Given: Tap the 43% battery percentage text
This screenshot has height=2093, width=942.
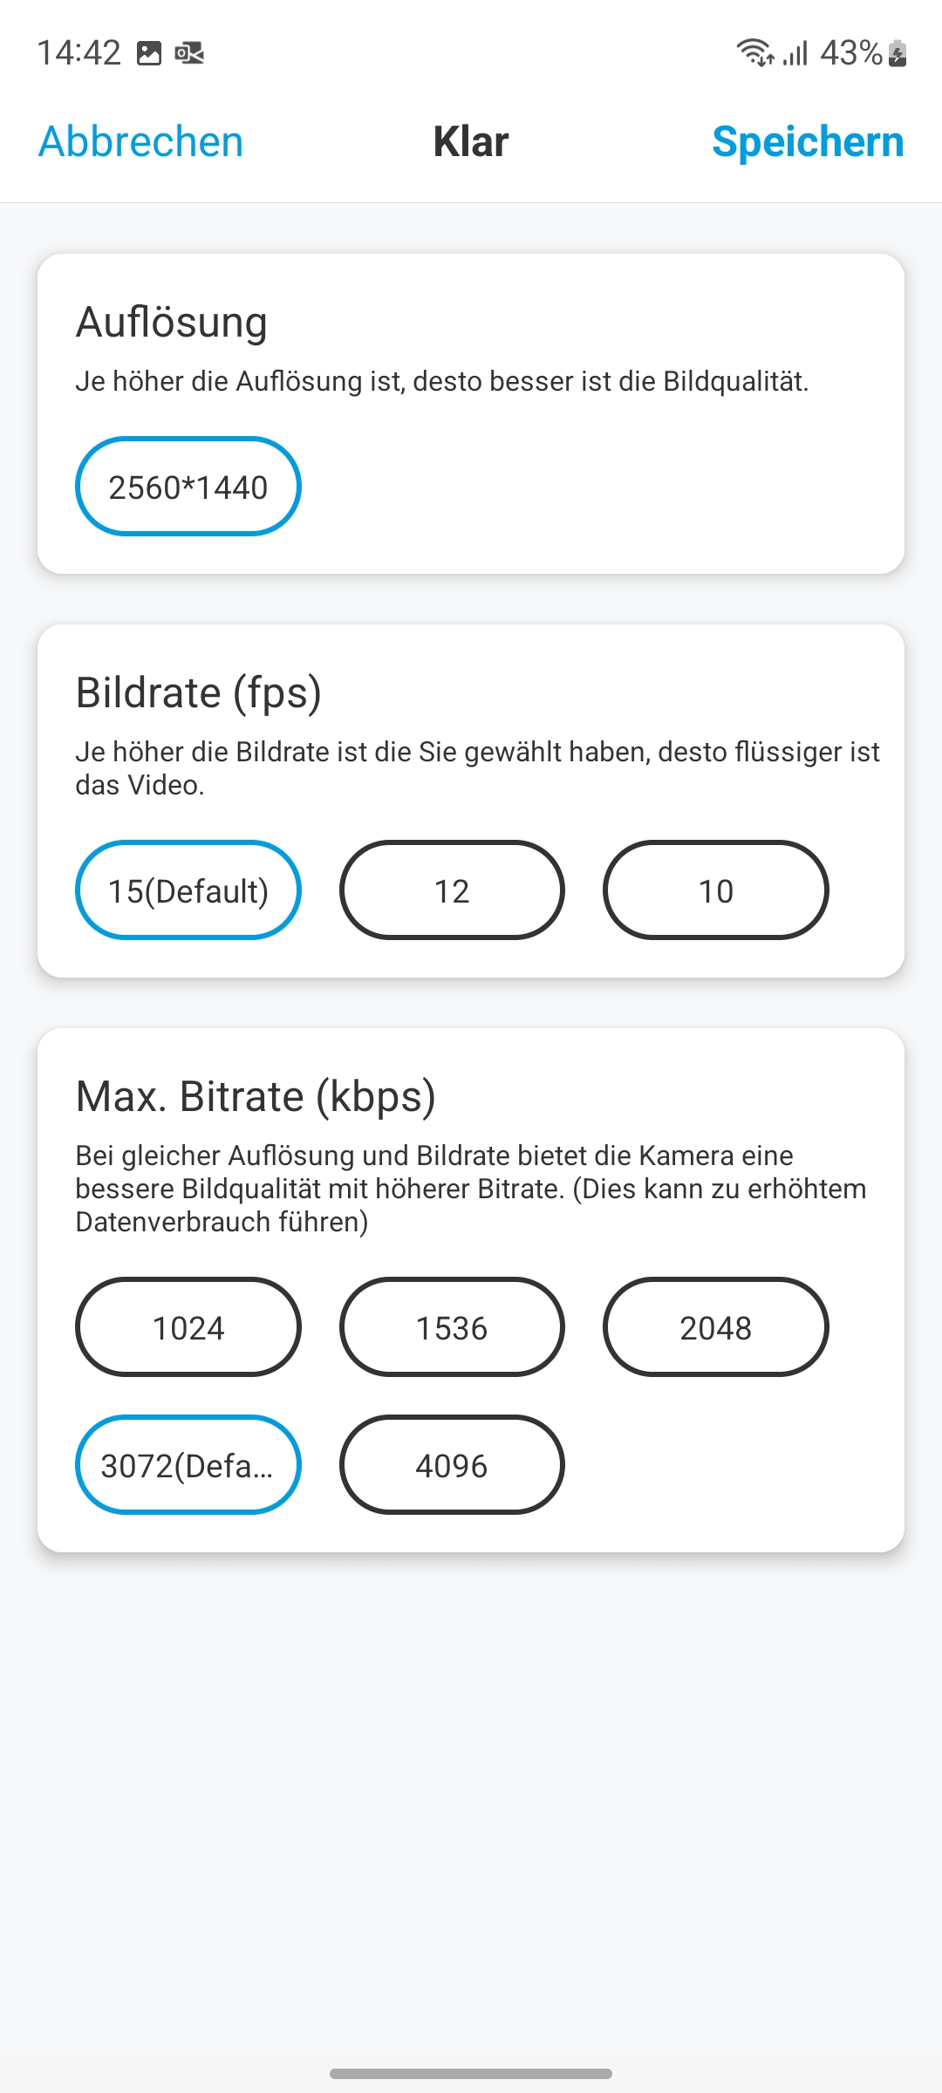Looking at the screenshot, I should point(851,53).
